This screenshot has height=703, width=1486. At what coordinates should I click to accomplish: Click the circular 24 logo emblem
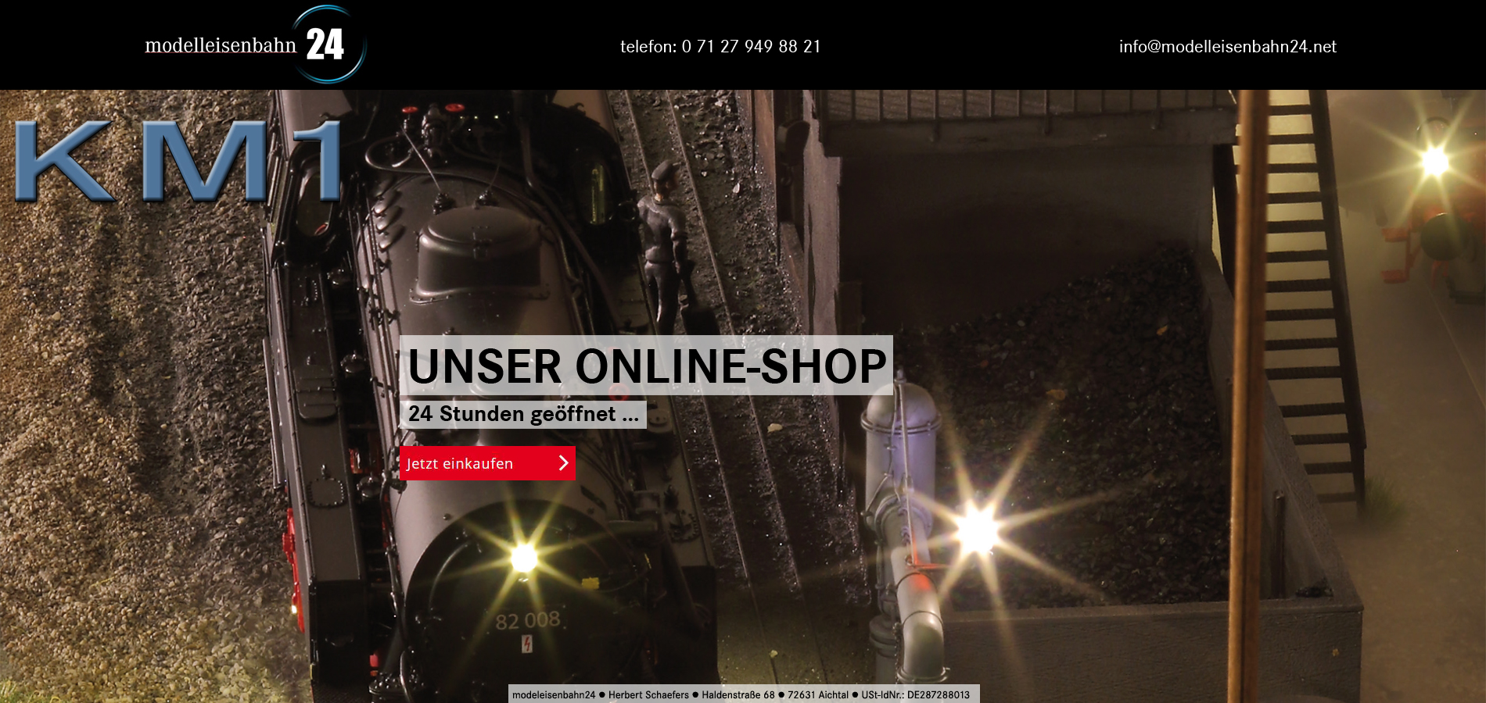click(x=327, y=45)
